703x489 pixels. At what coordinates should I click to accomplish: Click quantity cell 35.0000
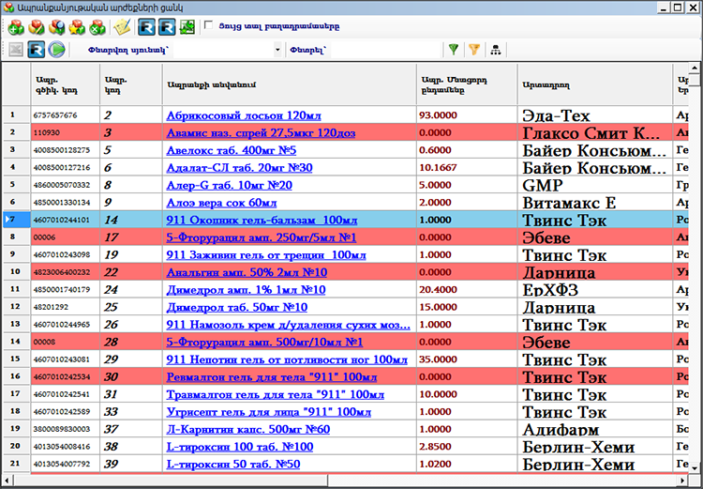(x=467, y=359)
